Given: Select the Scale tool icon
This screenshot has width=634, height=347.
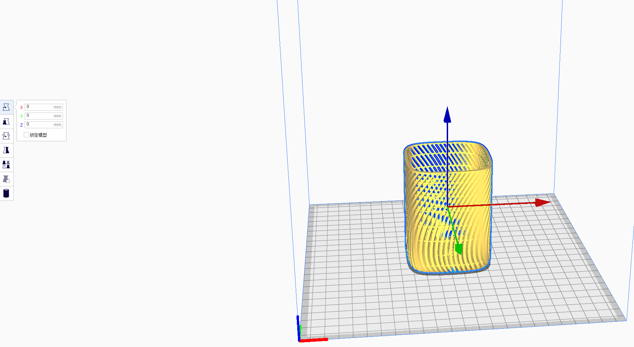Looking at the screenshot, I should (6, 121).
